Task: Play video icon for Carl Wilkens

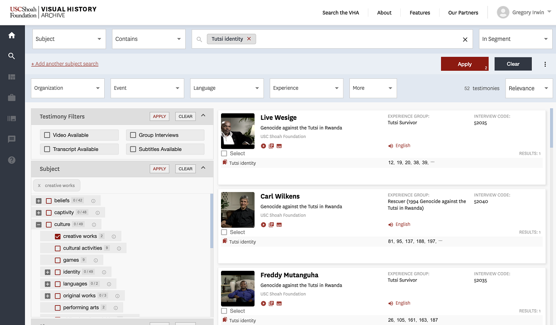Action: point(263,225)
